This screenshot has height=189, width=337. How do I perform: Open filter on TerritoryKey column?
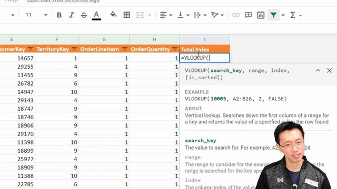(74, 49)
